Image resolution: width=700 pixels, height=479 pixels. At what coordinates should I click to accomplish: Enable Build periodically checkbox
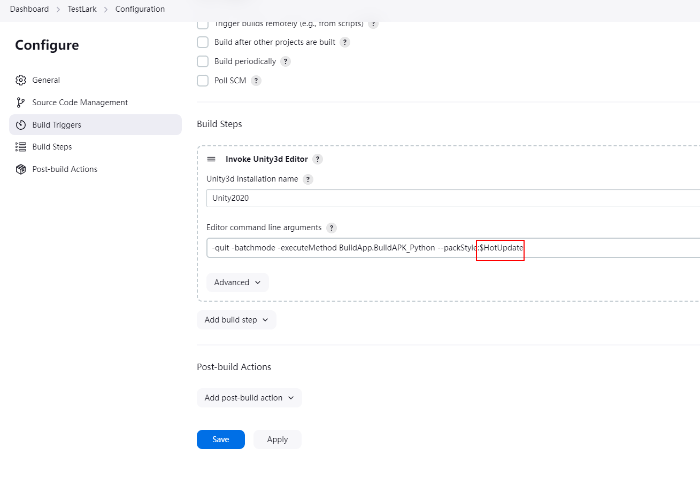coord(203,61)
